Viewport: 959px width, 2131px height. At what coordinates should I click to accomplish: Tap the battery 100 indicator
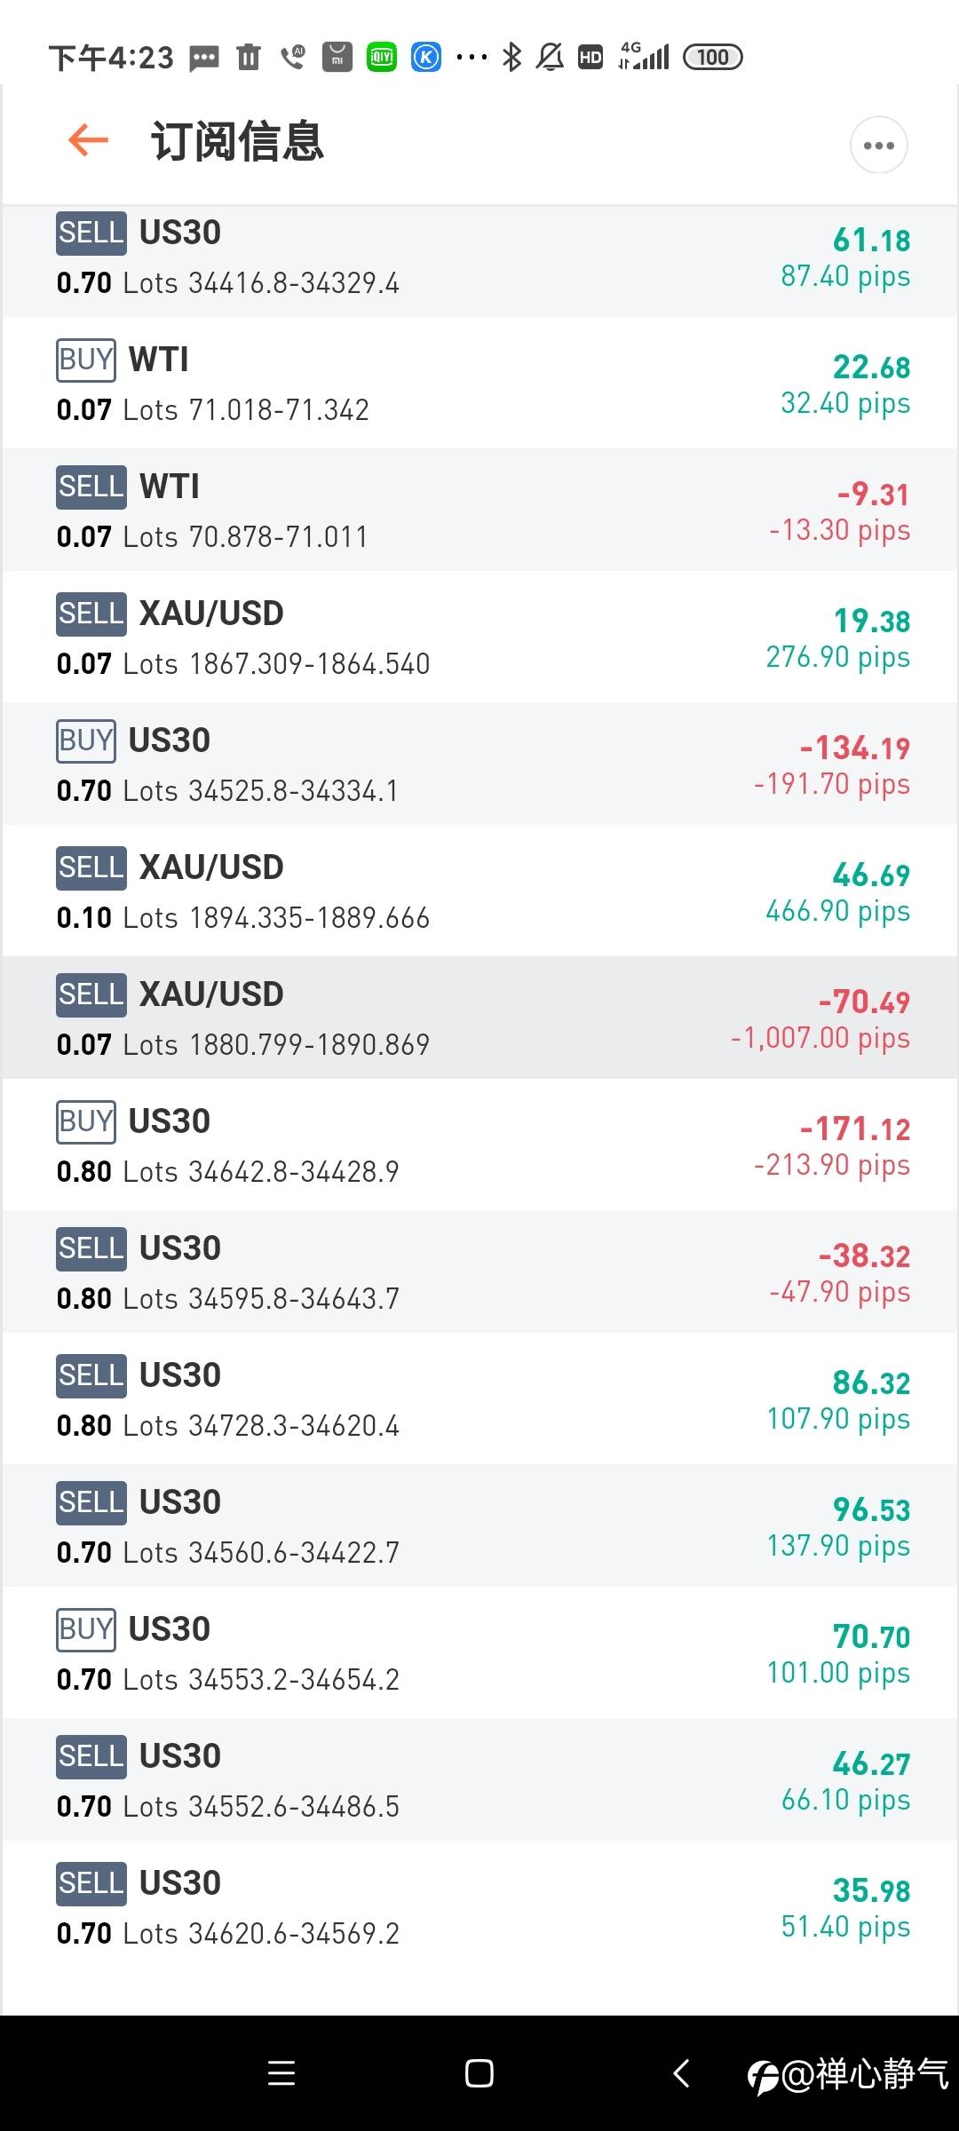click(x=712, y=58)
